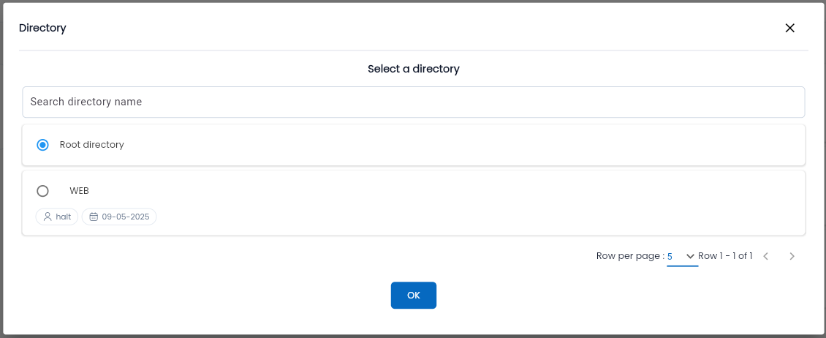Confirm selection with the OK button
The image size is (826, 338).
pyautogui.click(x=414, y=296)
